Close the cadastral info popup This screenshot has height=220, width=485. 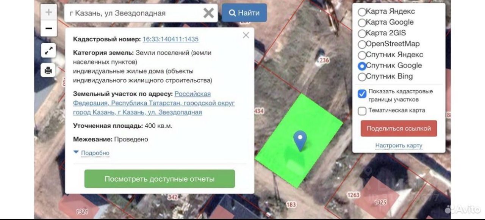coord(246,35)
